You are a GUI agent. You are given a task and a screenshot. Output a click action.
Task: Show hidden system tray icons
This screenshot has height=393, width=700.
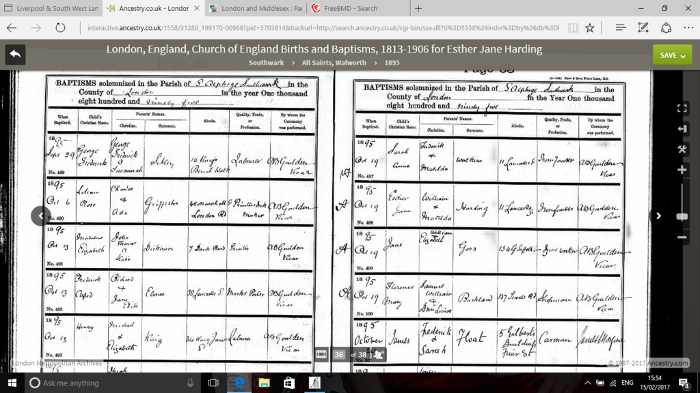[587, 383]
